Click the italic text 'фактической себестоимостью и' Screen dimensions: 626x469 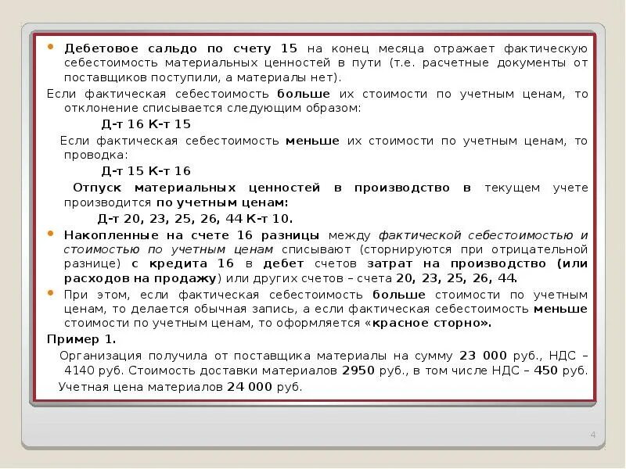click(x=483, y=235)
